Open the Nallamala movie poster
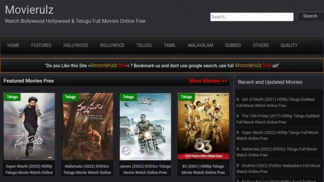 click(x=87, y=128)
